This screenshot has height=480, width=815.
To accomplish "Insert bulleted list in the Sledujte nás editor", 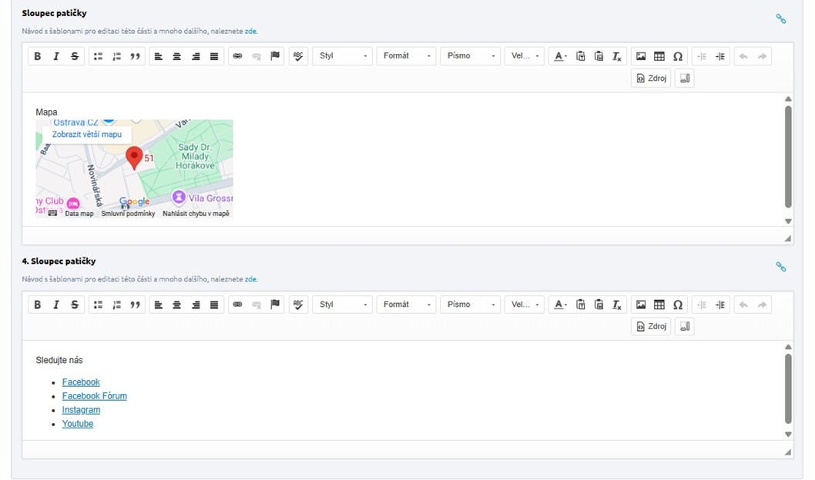I will [x=98, y=305].
